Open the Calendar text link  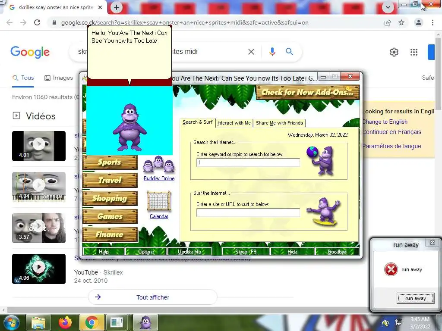coord(159,216)
